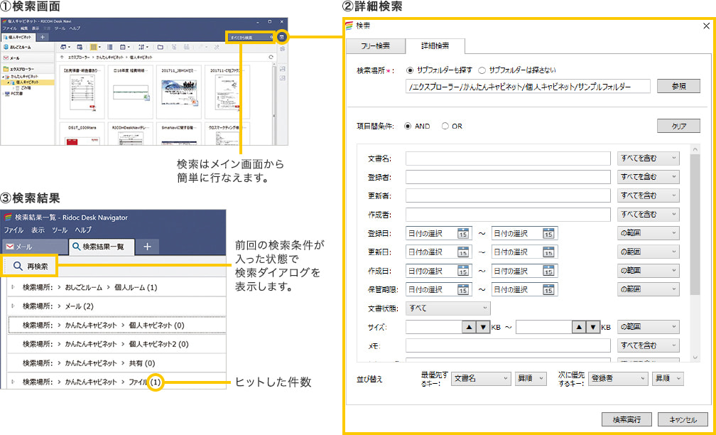
Task: Click the calendar icon for 登録日 start date
Action: tap(462, 233)
